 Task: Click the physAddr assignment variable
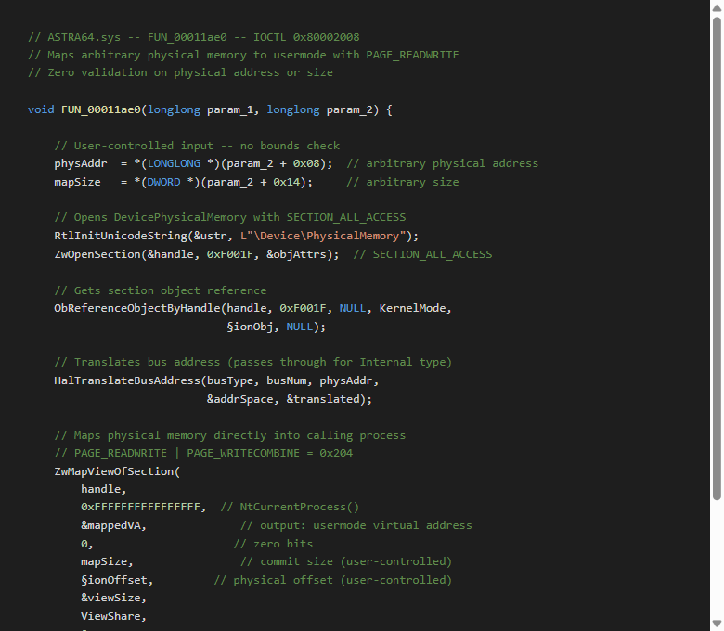coord(81,164)
